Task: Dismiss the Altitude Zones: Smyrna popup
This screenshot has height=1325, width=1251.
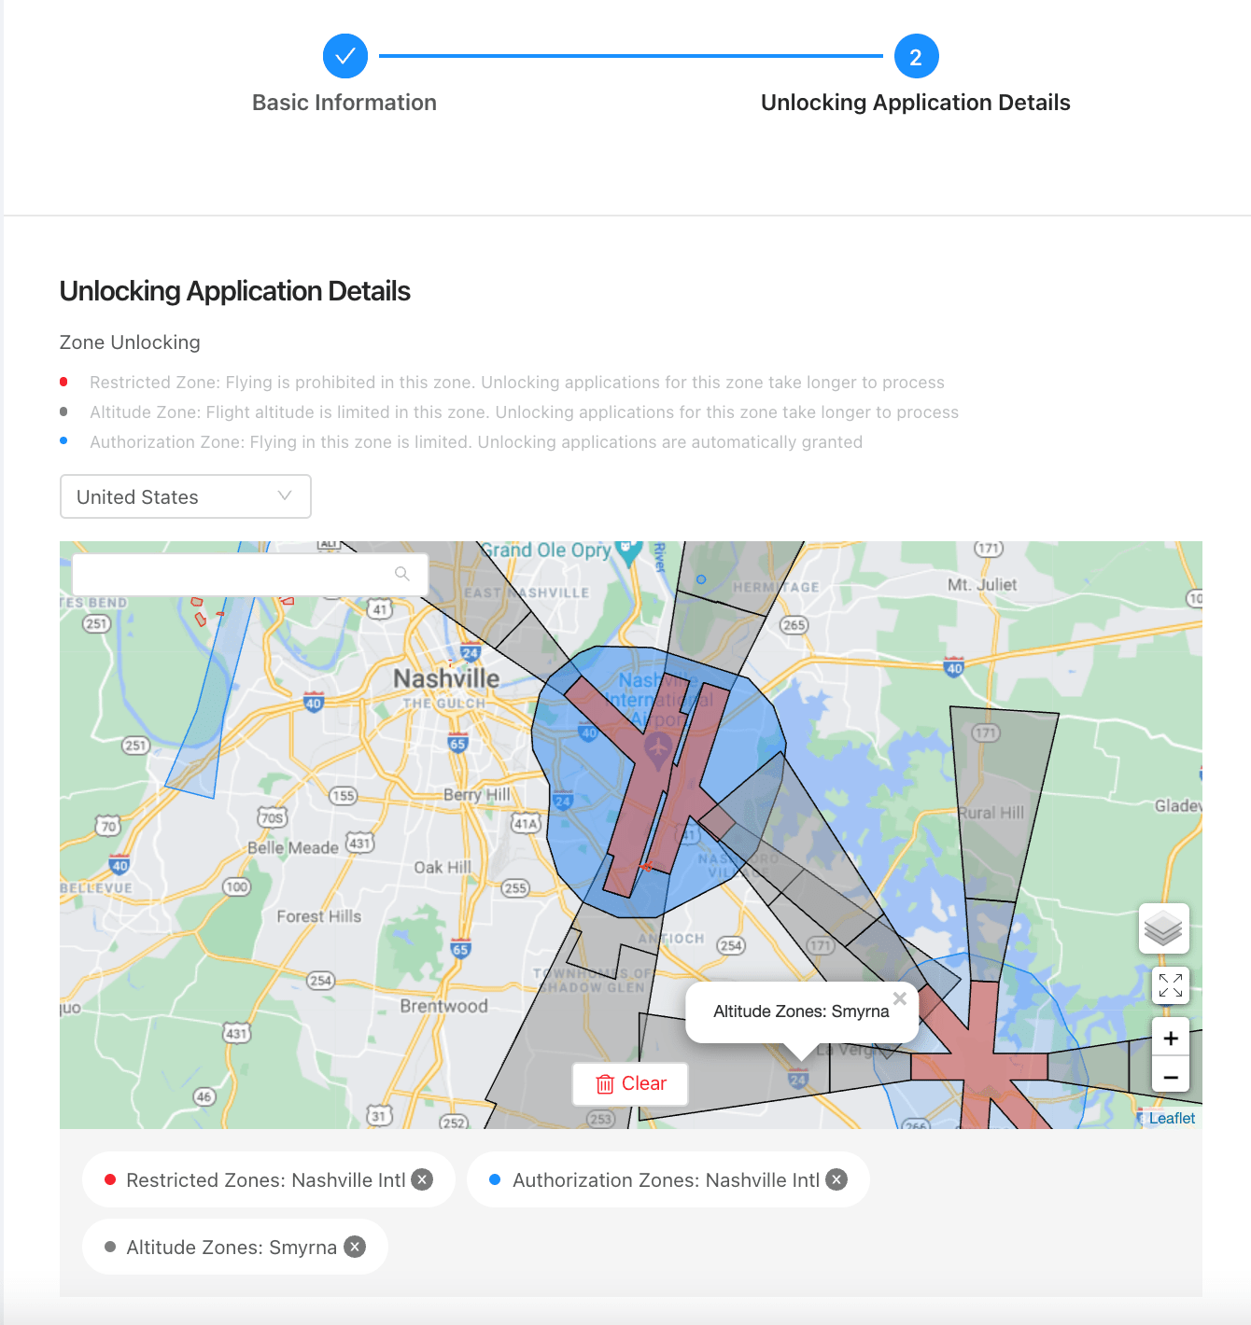Action: (899, 997)
